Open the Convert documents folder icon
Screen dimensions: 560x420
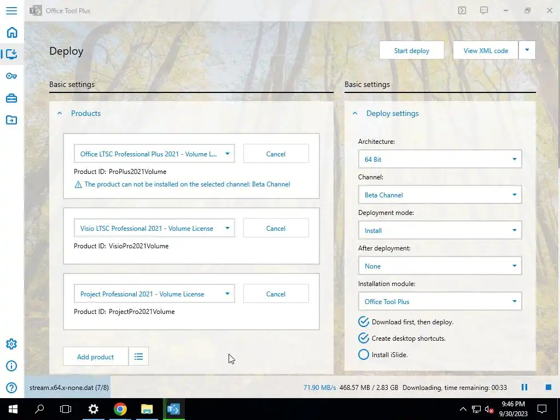[11, 120]
